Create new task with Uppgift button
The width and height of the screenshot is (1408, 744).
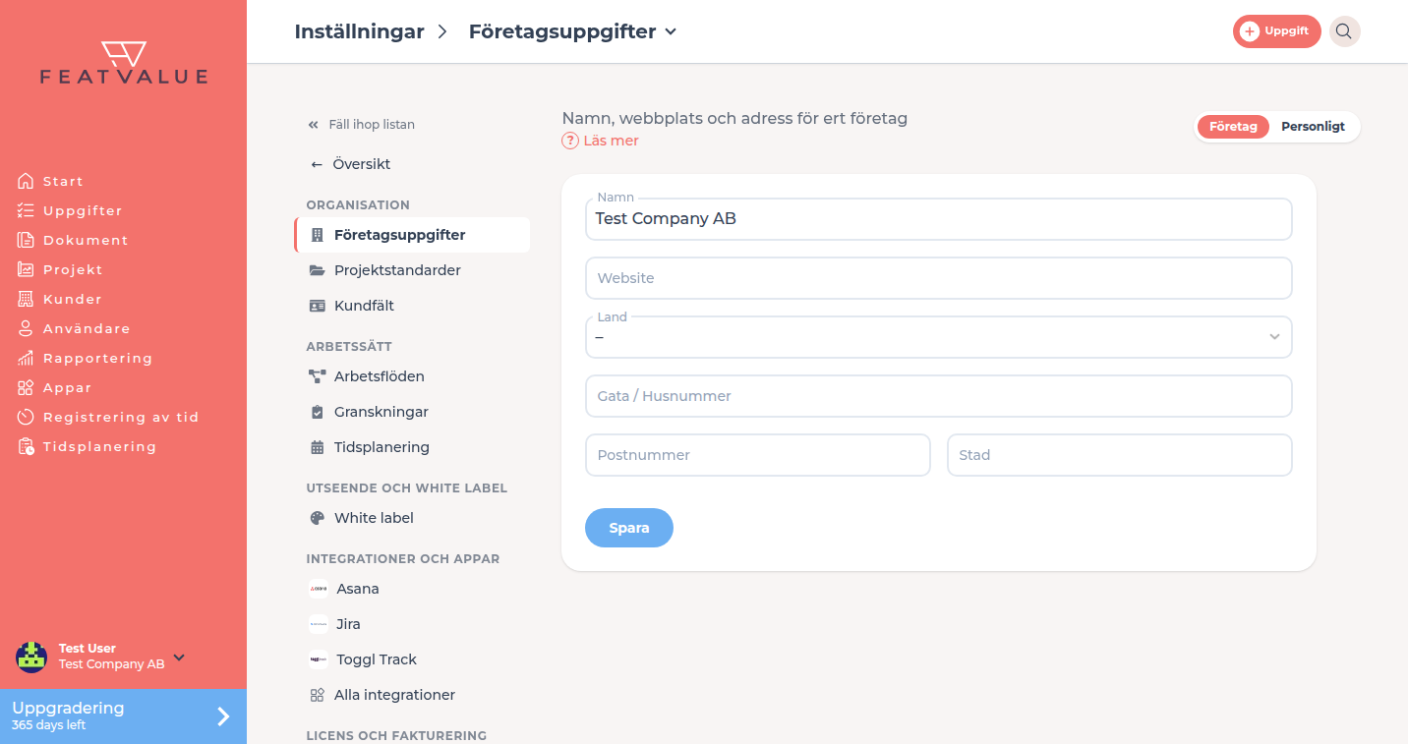tap(1276, 31)
